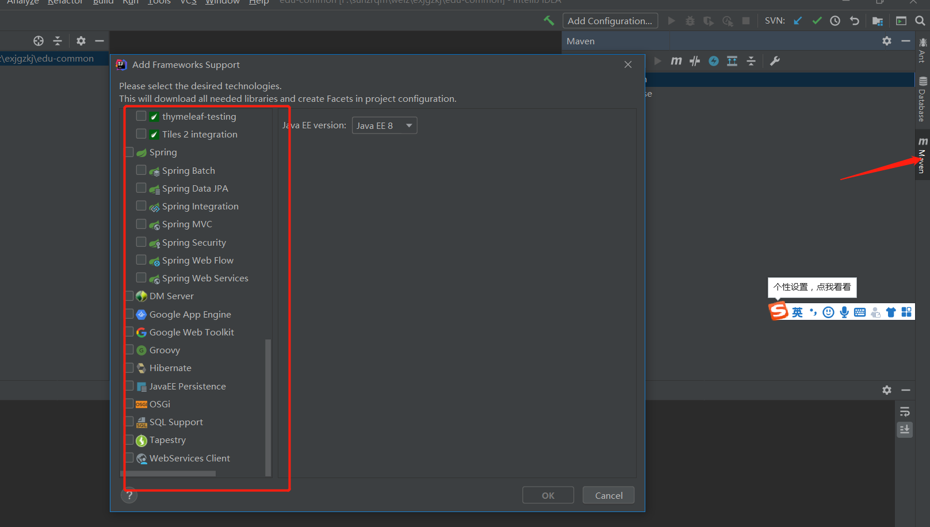Open the Database tool window tab

[923, 100]
